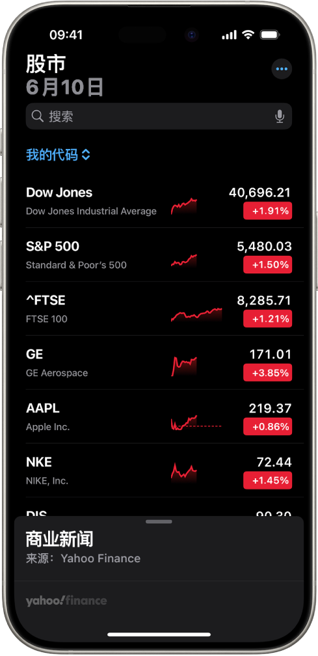Expand the 商业新闻 panel using its grabber handle

[159, 522]
